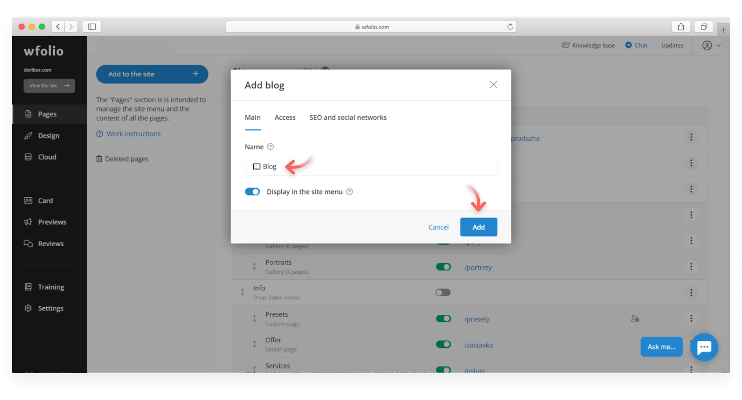Click the Safari share icon

pos(681,27)
